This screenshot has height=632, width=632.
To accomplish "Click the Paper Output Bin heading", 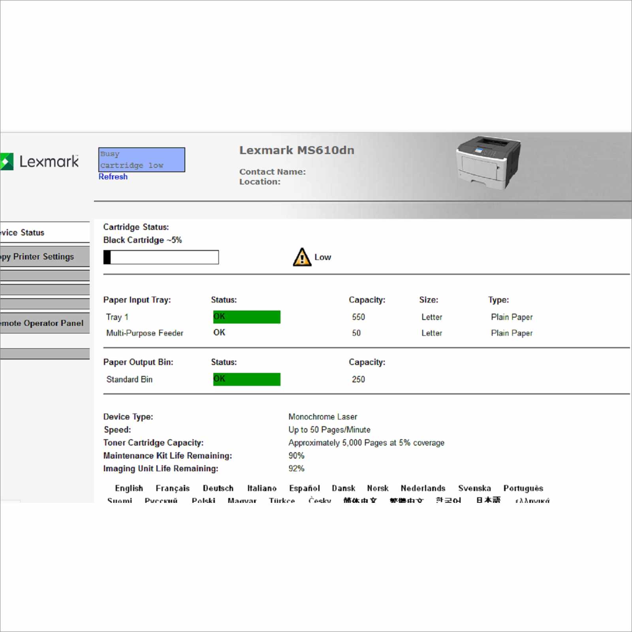I will coord(138,362).
